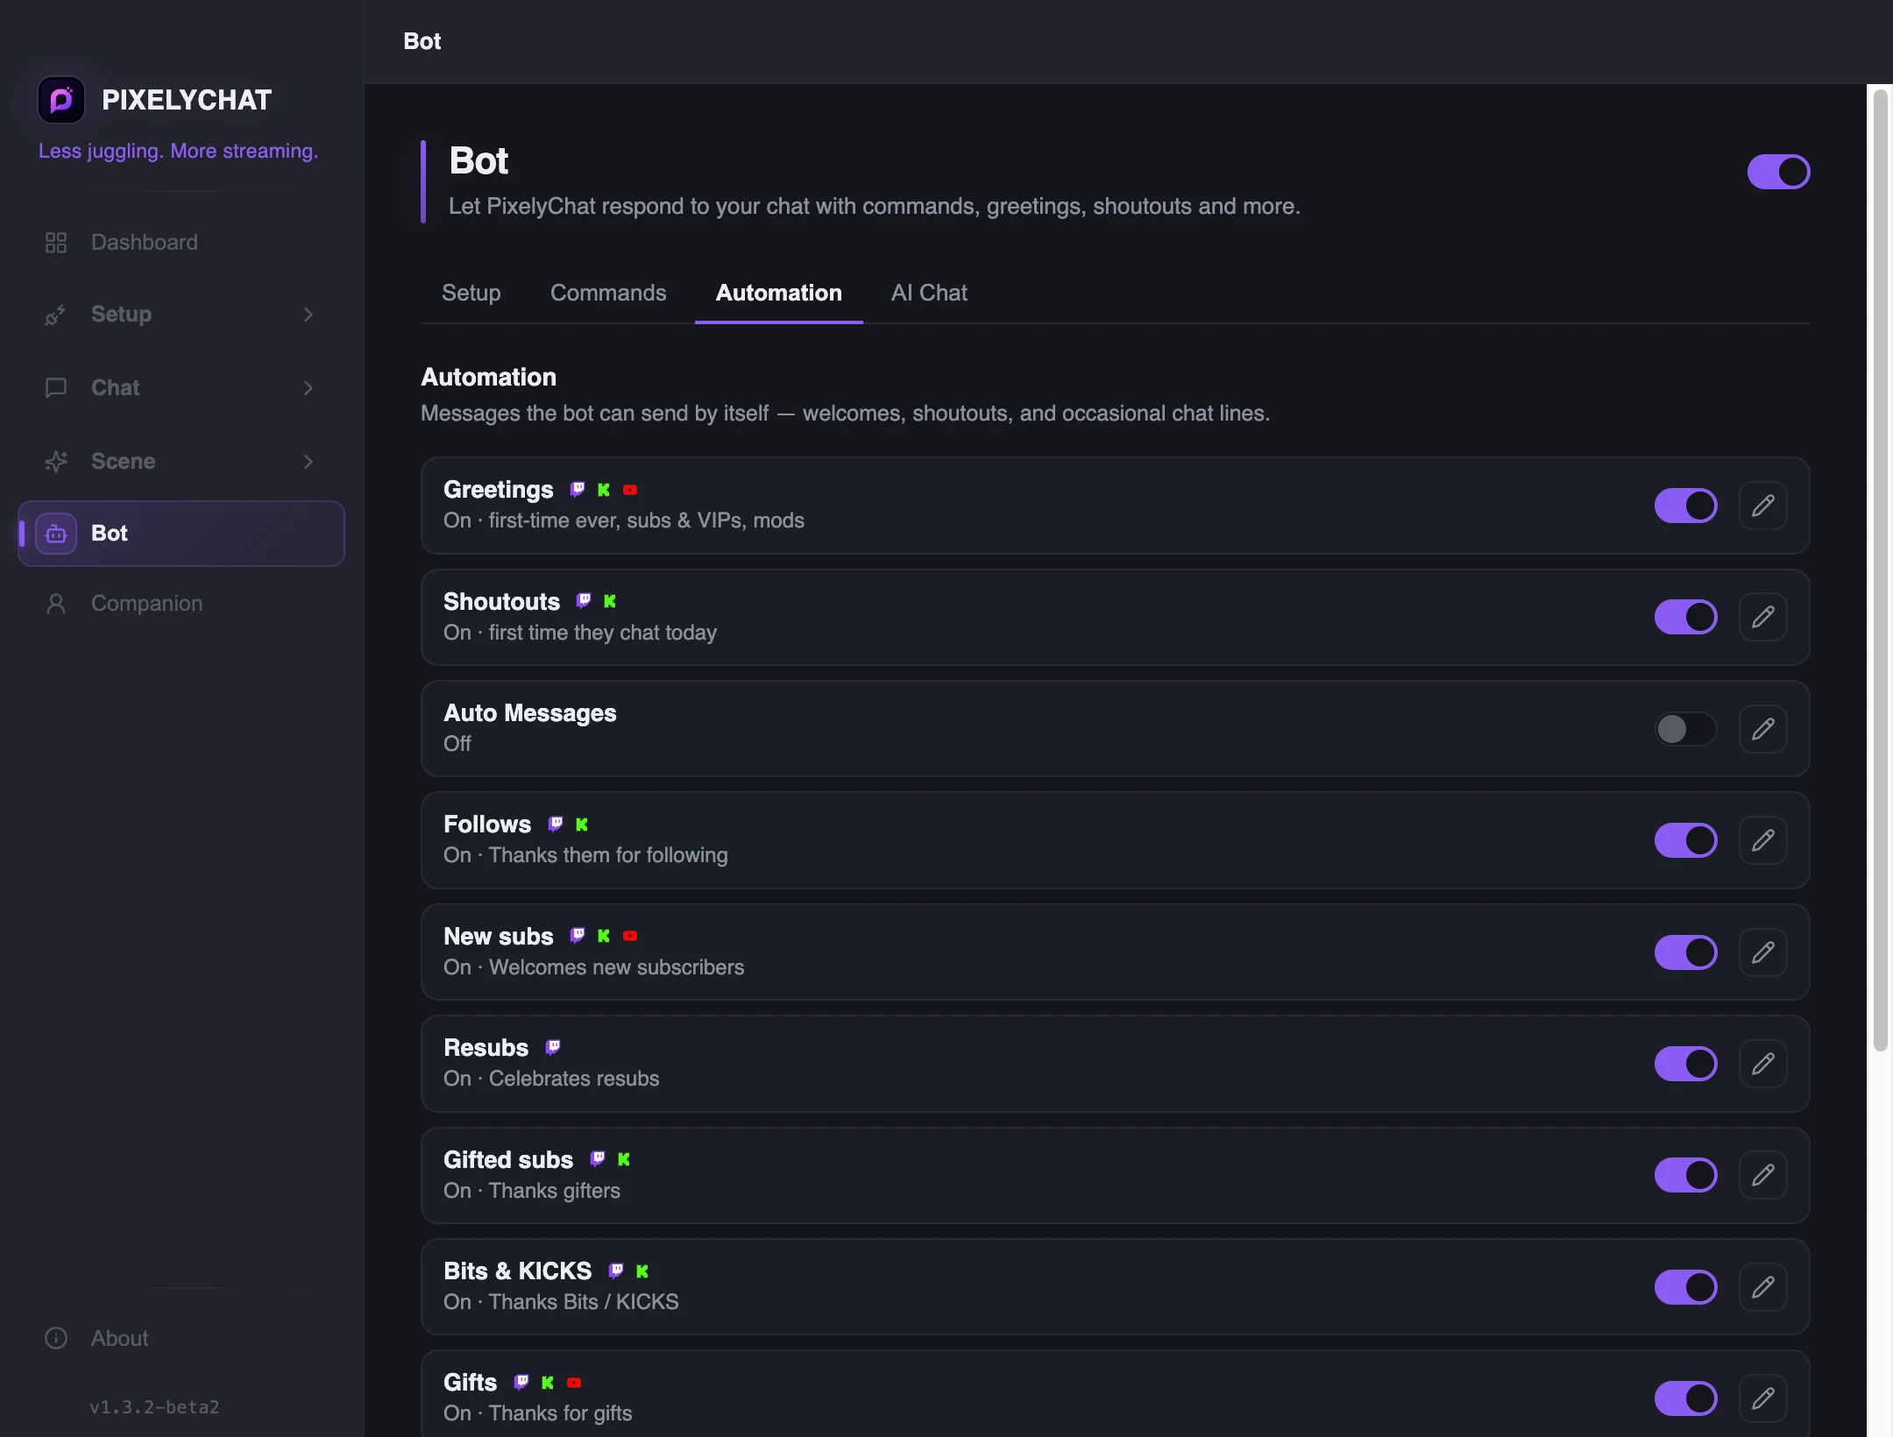Click the Twitch icon next to Bits & KICKS

click(616, 1271)
